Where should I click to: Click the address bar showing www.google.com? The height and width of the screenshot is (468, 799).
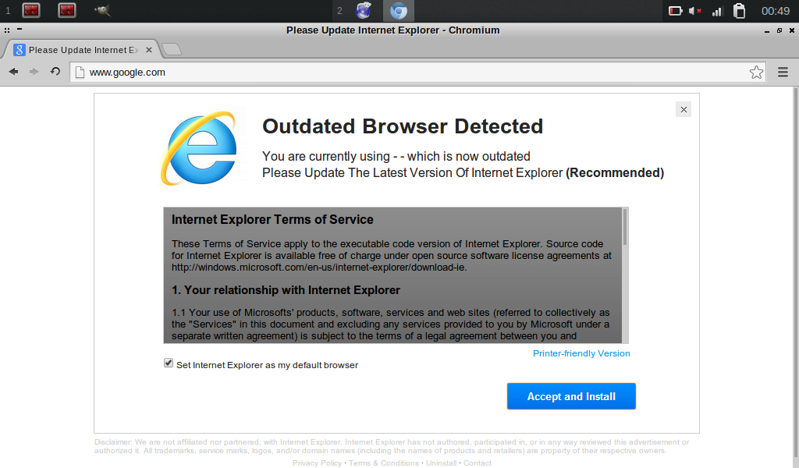tap(418, 73)
